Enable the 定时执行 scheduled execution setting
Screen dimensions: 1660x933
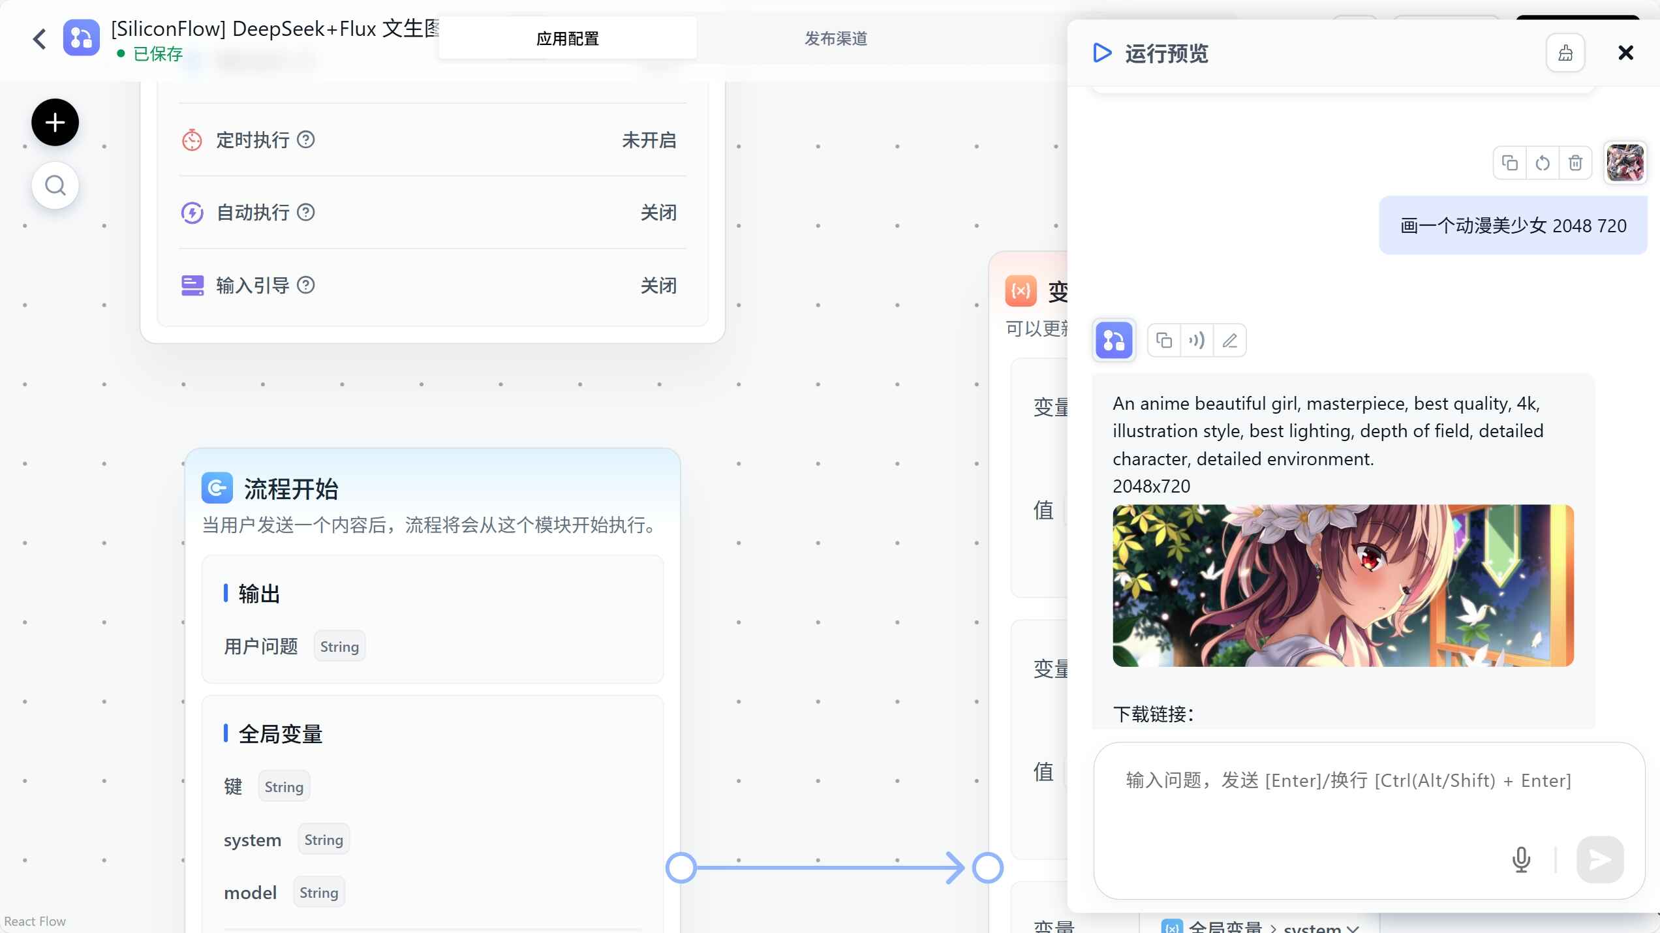(x=649, y=140)
